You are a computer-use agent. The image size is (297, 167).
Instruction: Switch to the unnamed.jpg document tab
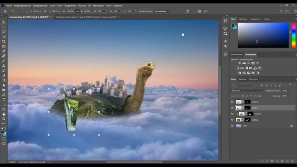click(29, 17)
